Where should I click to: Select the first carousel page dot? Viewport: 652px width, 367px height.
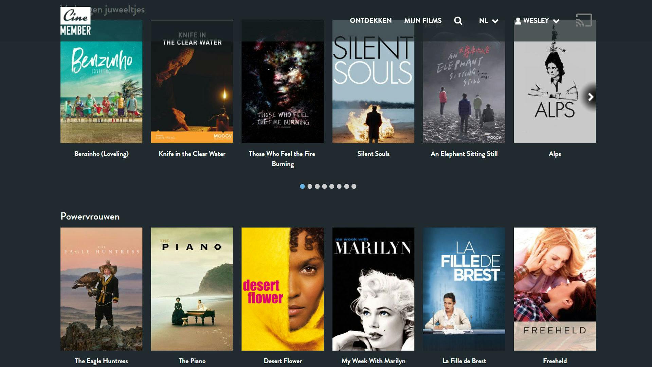point(302,186)
